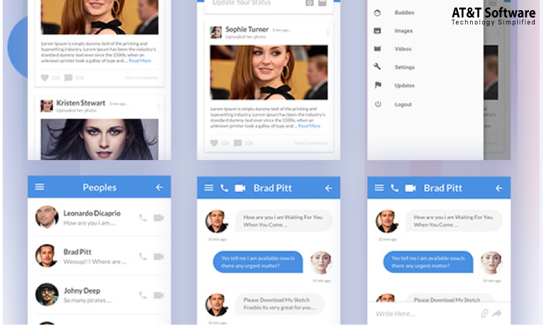Click video camera icon in middle Brad Pitt chat header
This screenshot has height=325, width=543.
pyautogui.click(x=240, y=188)
